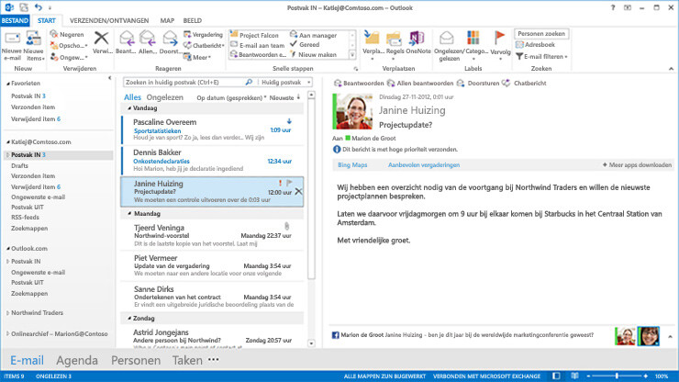Click the flag icon on Janine Huizing's message
Screen dimensions: 679x382
(x=289, y=183)
